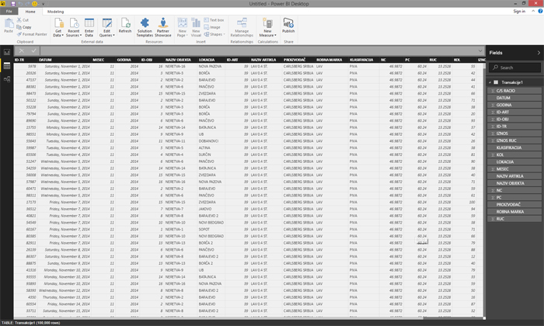544x326 pixels.
Task: Switch to the Modeling ribbon tab
Action: [x=55, y=12]
